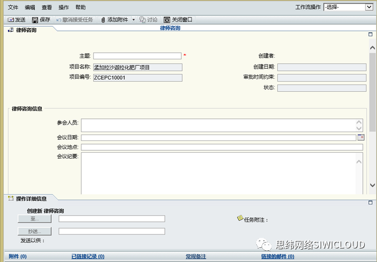Image resolution: width=377 pixels, height=262 pixels.
Task: Click the paperclip Add Attachment (添加附件) icon
Action: tap(103, 20)
